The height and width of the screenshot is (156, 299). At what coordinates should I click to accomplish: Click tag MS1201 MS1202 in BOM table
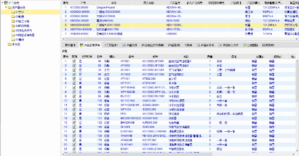click(x=131, y=118)
